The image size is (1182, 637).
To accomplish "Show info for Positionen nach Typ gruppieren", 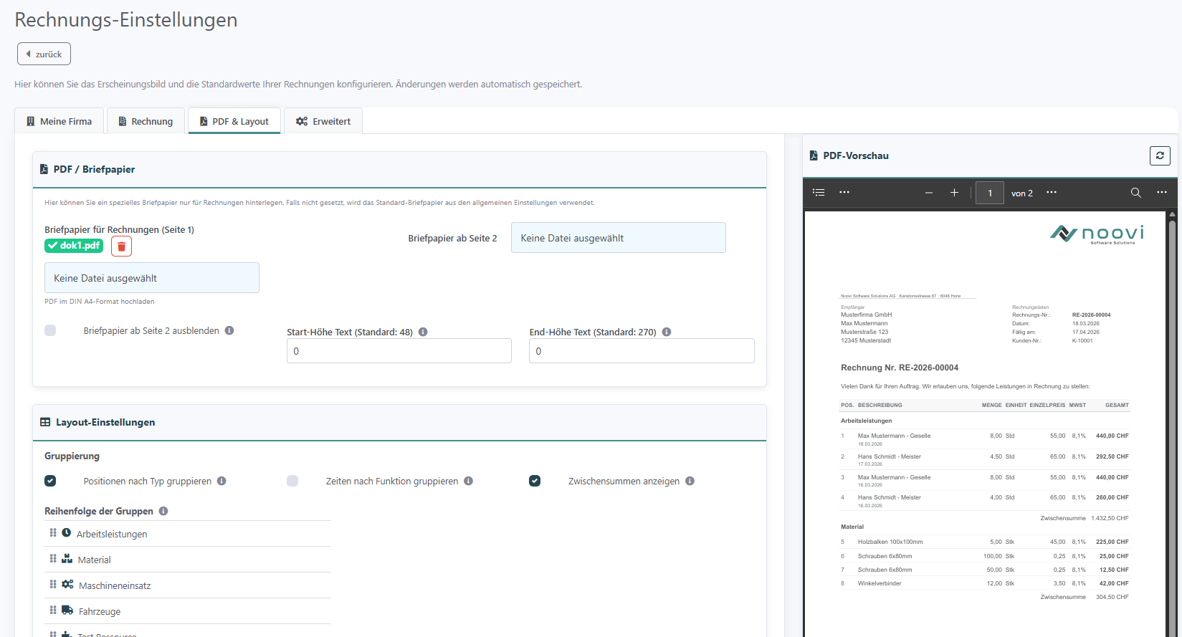I will (x=221, y=481).
